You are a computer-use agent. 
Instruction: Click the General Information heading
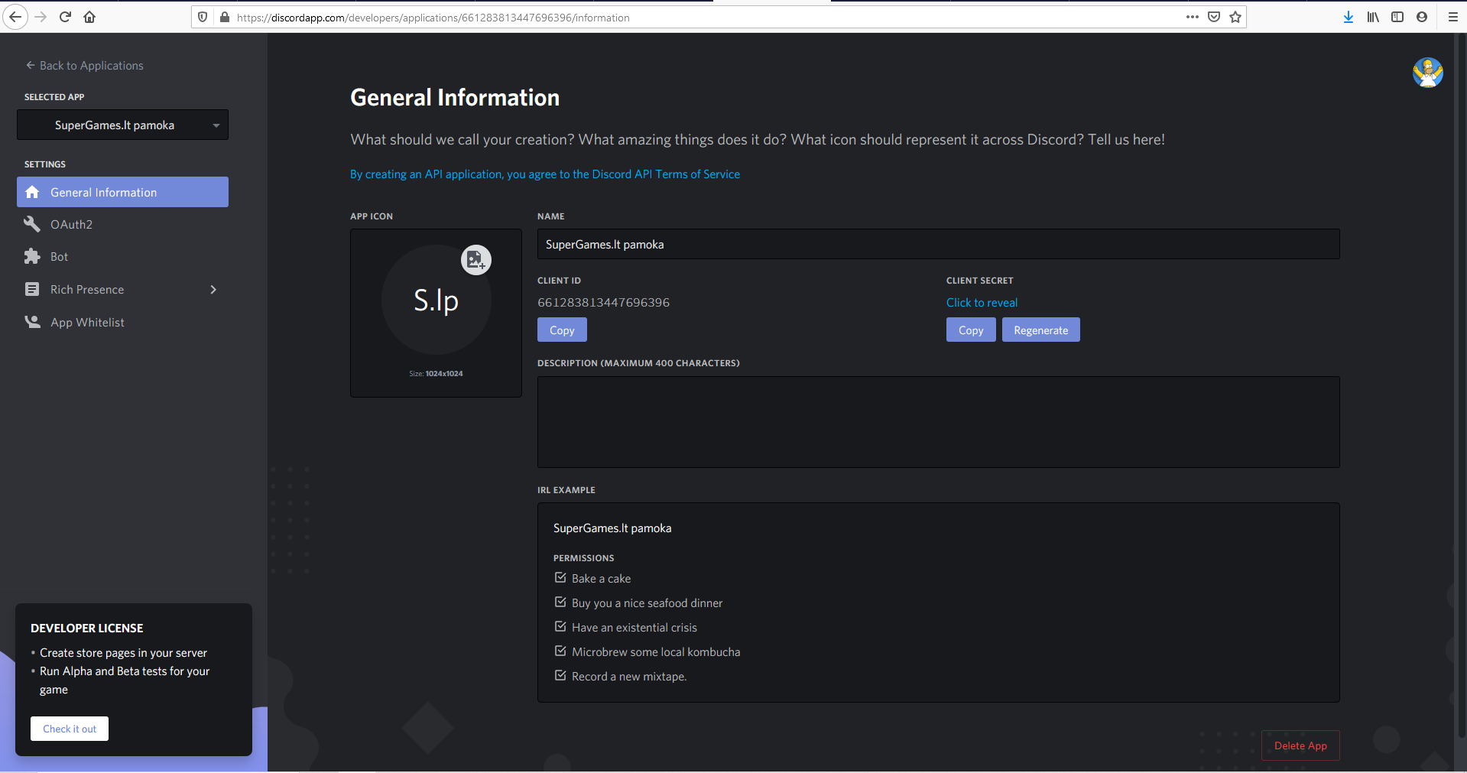coord(455,98)
